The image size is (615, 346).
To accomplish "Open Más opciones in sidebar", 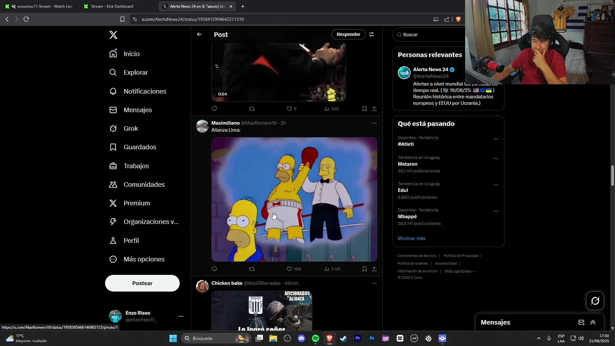I will (x=137, y=259).
